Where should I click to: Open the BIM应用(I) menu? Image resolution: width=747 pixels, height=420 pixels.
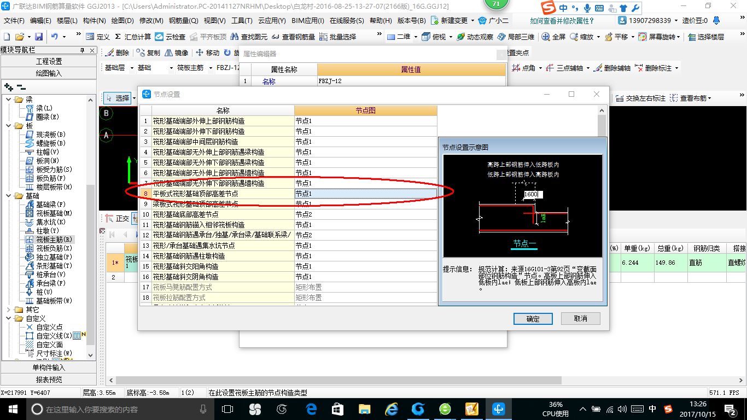tap(308, 20)
